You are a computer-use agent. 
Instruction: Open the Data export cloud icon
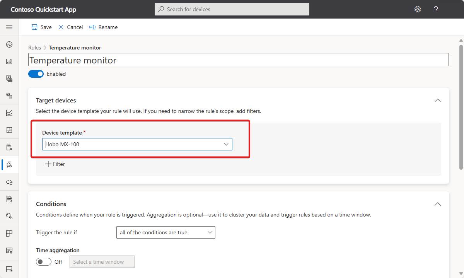(x=9, y=181)
